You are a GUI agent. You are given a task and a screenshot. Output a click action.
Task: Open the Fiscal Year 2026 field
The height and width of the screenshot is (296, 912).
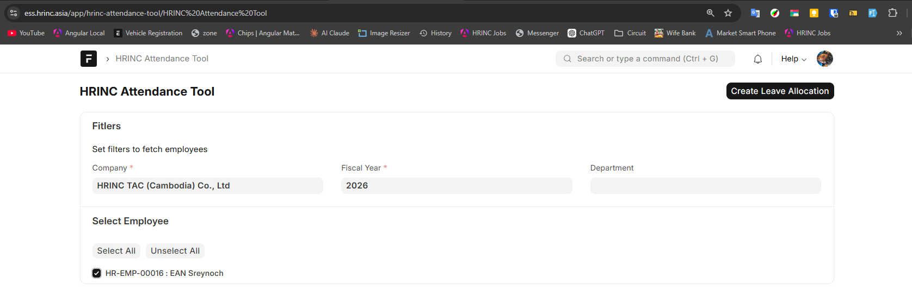tap(457, 186)
